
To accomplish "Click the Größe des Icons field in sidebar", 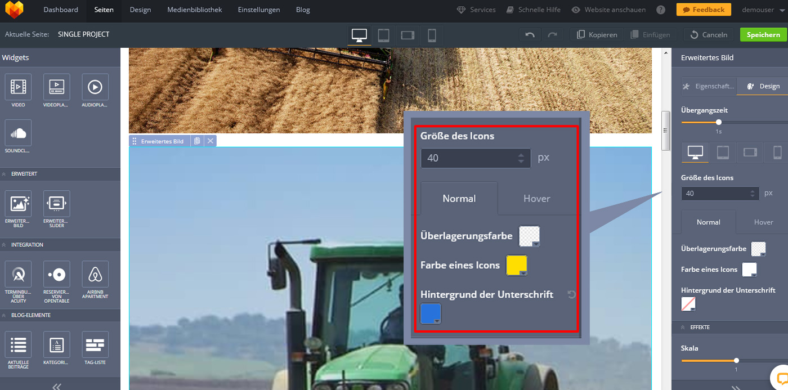I will pyautogui.click(x=715, y=194).
